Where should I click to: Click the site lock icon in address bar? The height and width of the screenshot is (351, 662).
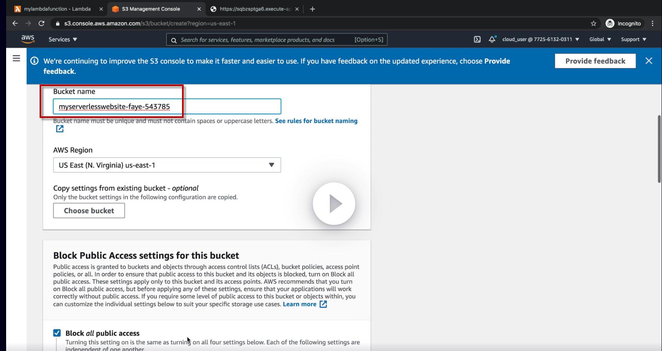58,23
